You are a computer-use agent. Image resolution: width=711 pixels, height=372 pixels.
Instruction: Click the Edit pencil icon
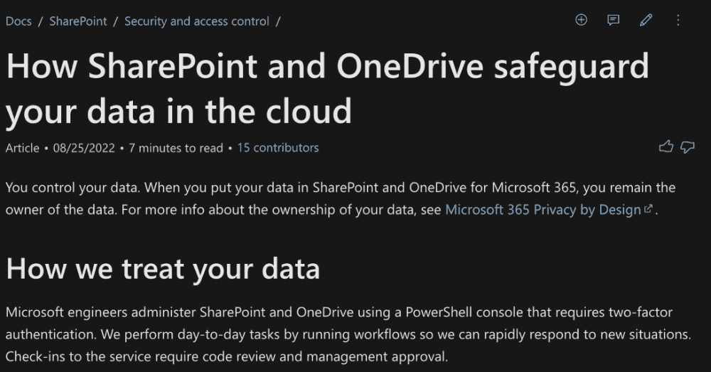pyautogui.click(x=646, y=21)
